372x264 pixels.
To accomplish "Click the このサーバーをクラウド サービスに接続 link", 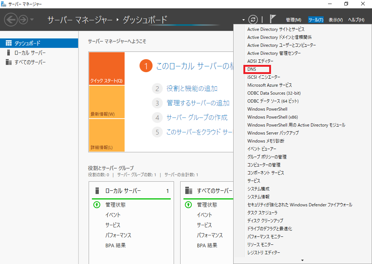I will 199,132.
